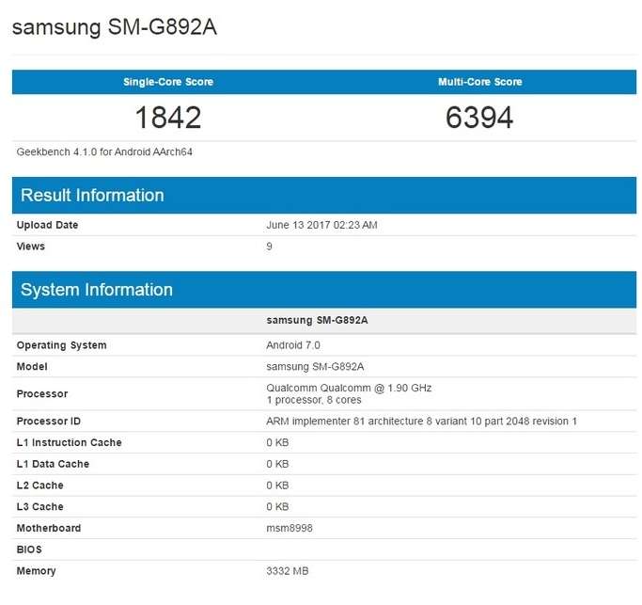Click the 'Android 7.0' value
The height and width of the screenshot is (605, 642).
(x=293, y=345)
